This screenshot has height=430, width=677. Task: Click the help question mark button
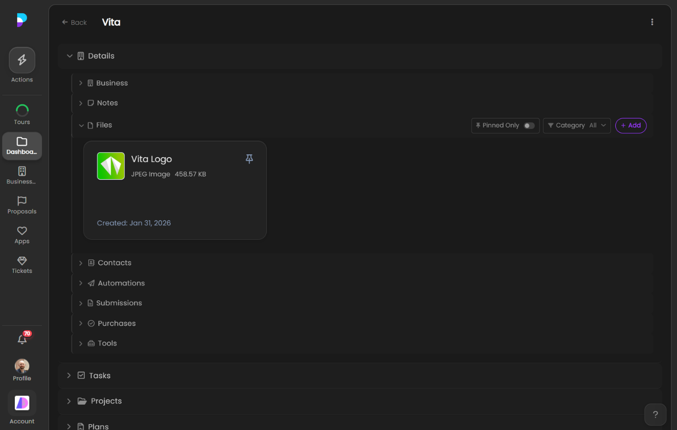pos(655,415)
